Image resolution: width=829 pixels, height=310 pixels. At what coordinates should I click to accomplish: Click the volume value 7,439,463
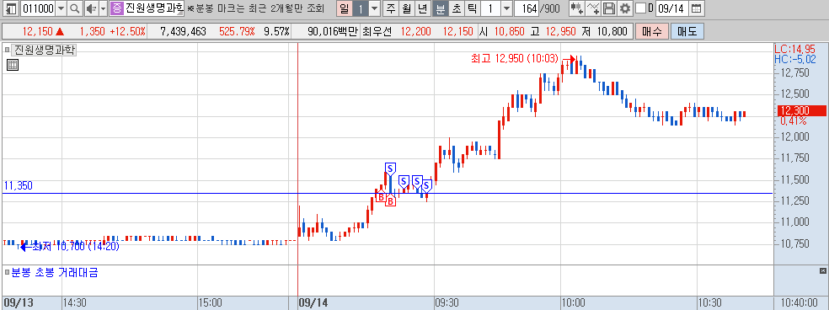coord(183,31)
